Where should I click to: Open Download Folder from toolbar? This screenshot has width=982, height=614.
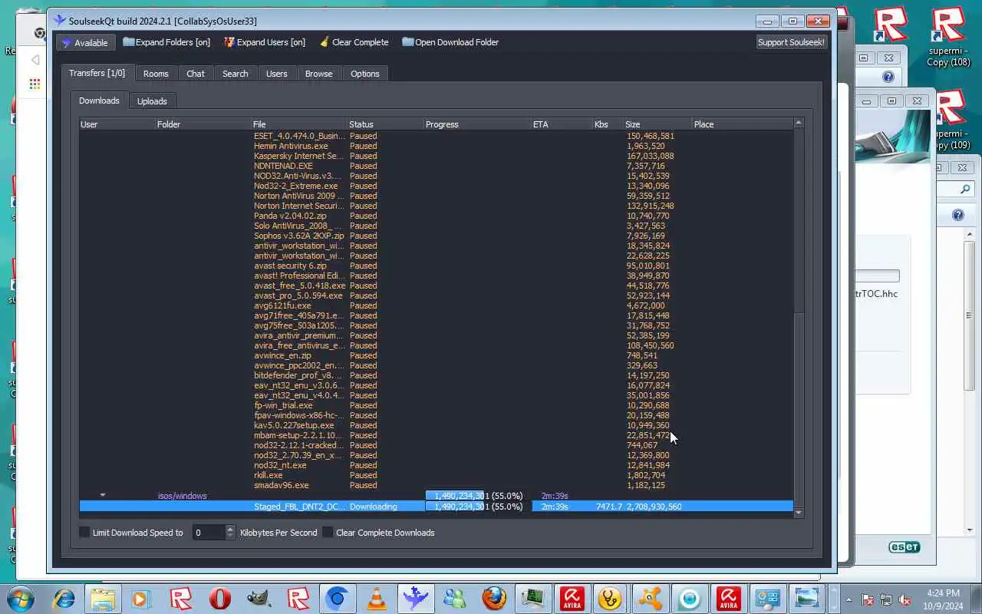click(x=450, y=42)
